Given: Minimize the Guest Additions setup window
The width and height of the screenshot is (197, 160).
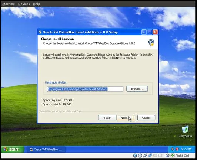Looking at the screenshot, I should (x=144, y=32).
